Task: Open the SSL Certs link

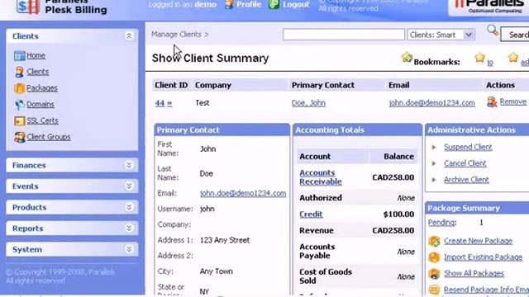Action: pos(42,120)
